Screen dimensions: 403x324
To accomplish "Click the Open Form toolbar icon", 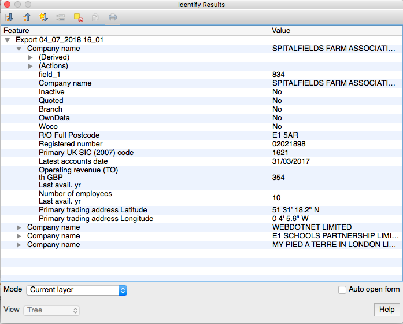I will pyautogui.click(x=61, y=17).
